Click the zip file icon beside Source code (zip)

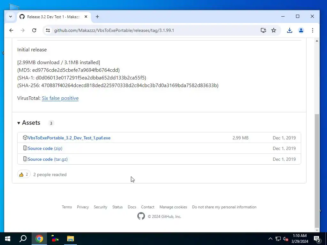pyautogui.click(x=25, y=148)
